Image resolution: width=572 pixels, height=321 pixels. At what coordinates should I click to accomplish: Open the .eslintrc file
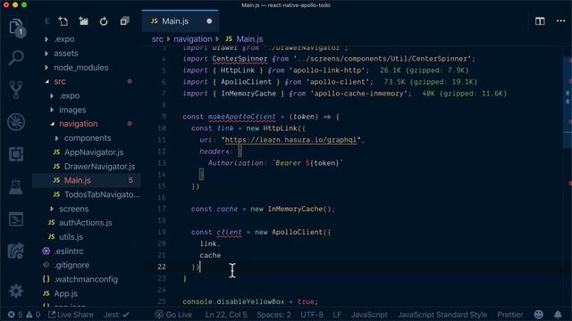[69, 251]
